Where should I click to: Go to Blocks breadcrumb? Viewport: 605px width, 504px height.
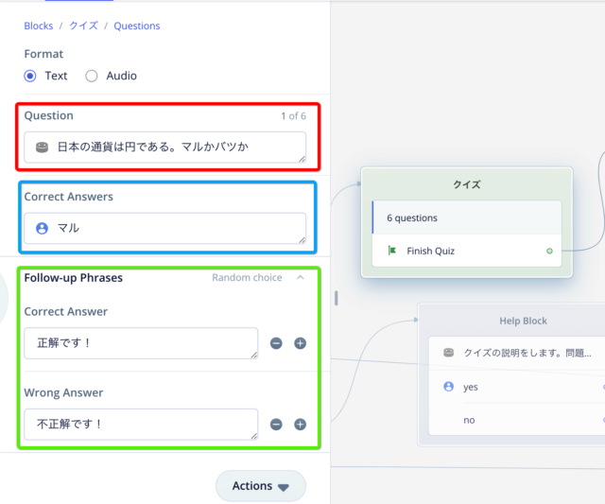39,26
